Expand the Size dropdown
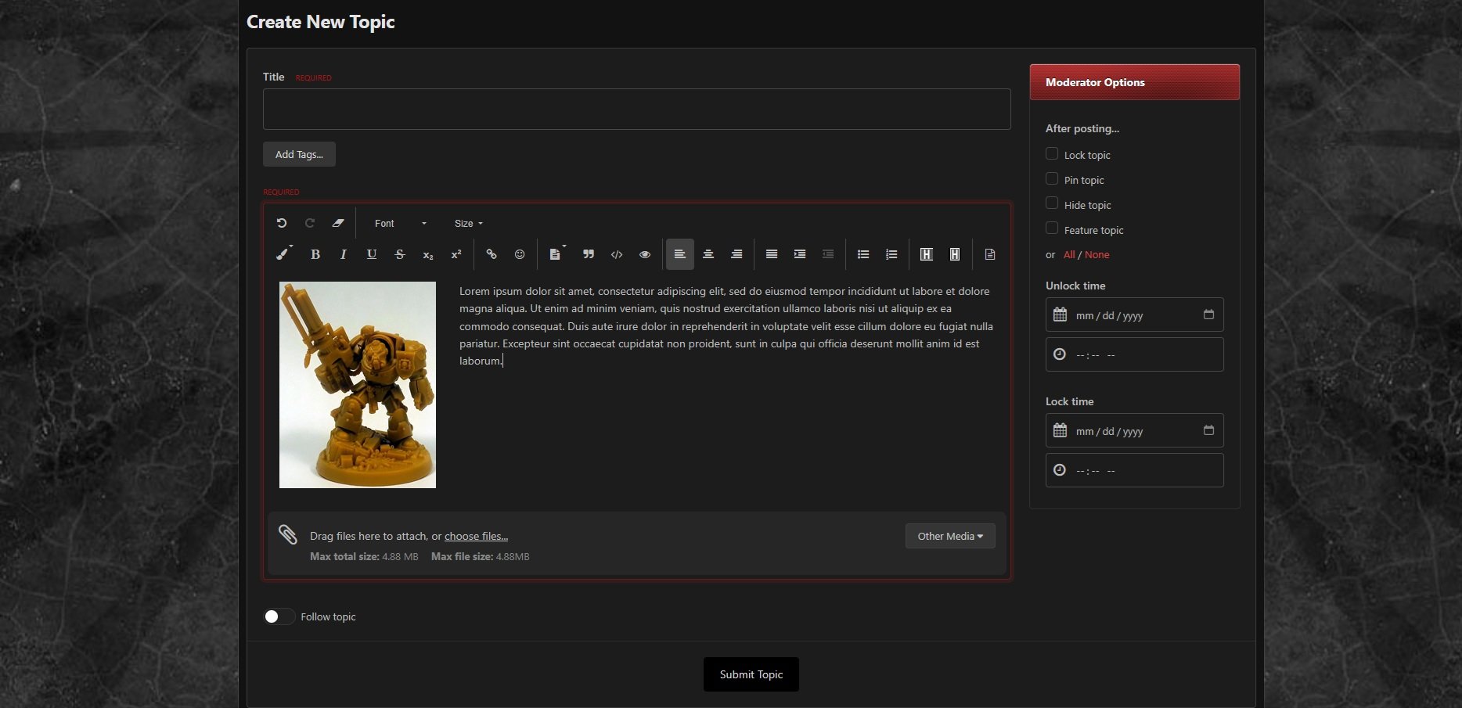This screenshot has height=708, width=1462. pos(468,224)
